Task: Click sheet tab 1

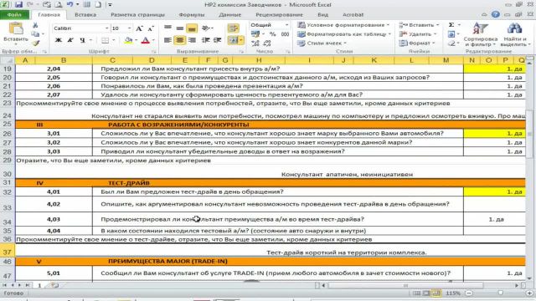Action: pos(39,285)
